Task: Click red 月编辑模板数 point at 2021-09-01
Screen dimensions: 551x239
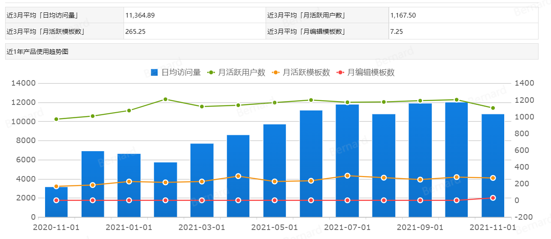Action: (420, 200)
